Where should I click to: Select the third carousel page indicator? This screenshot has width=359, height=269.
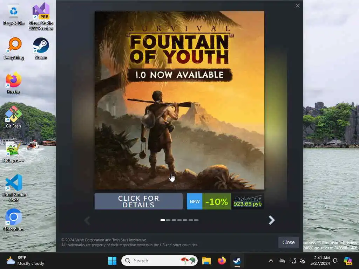(174, 220)
